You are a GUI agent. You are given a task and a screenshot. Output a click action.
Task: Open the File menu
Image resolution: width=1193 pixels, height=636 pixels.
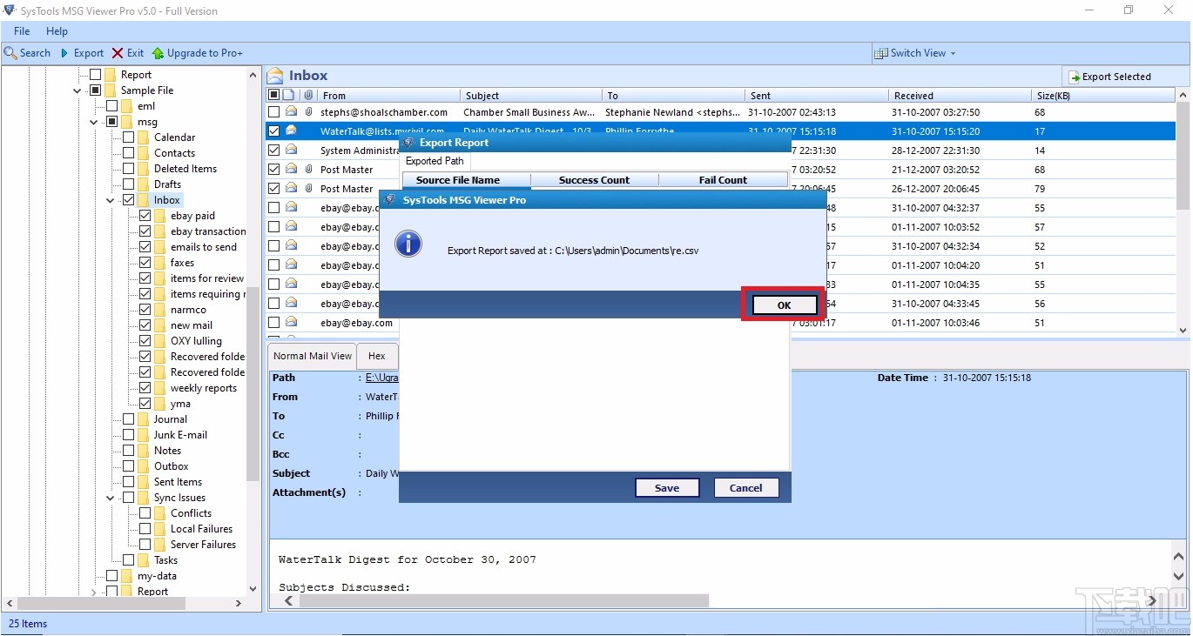coord(22,31)
